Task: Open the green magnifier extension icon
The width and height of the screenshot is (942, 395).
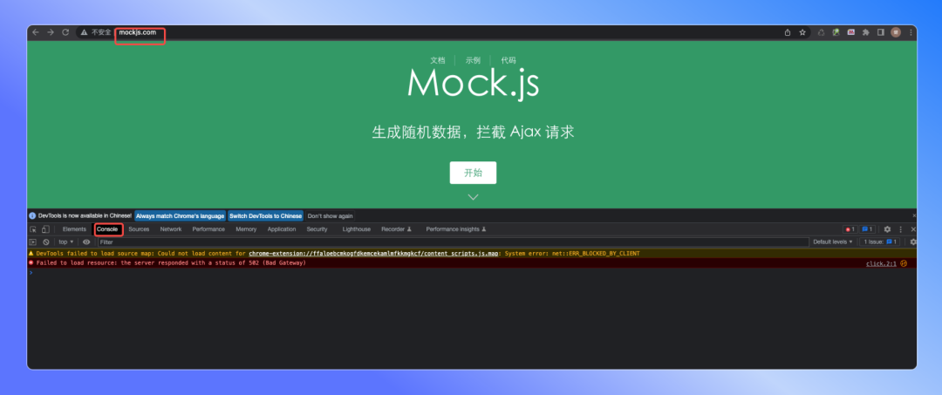Action: pyautogui.click(x=836, y=32)
